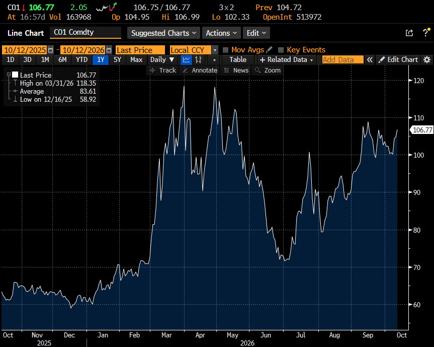Viewport: 434px width, 347px height.
Task: Click the 106.77 price label on axis
Action: click(x=422, y=130)
